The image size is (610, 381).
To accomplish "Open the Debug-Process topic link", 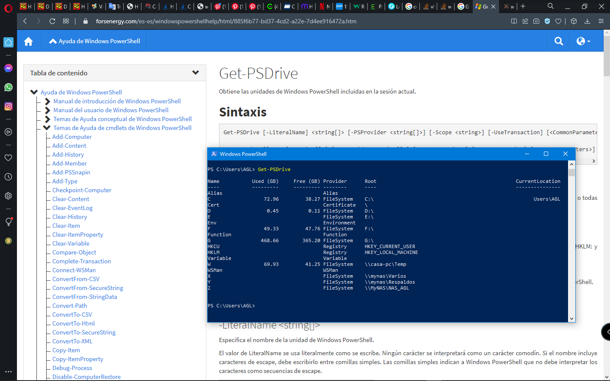I will [x=72, y=368].
